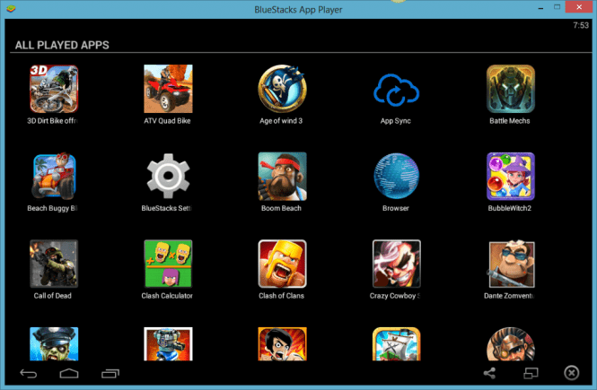Open the Clash Calculator app
Image resolution: width=597 pixels, height=390 pixels.
pyautogui.click(x=168, y=264)
